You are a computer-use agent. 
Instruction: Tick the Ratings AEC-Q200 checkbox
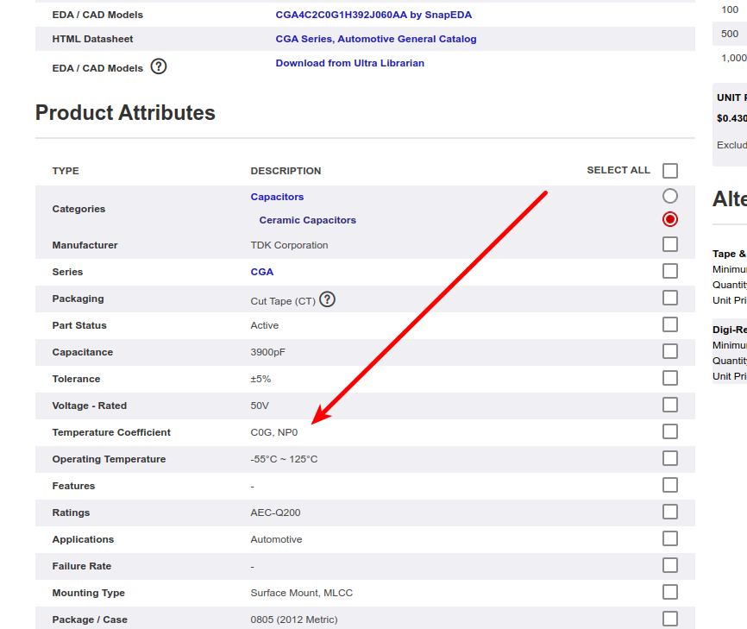tap(670, 512)
